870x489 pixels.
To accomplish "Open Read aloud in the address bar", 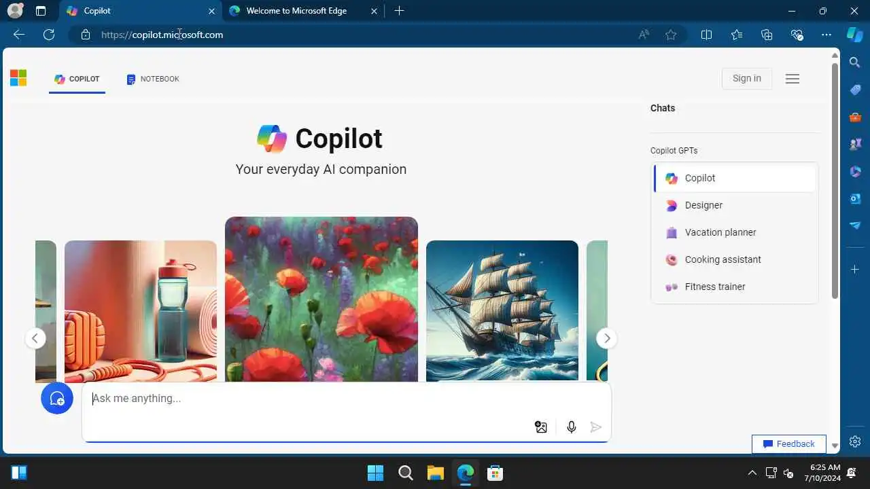I will pyautogui.click(x=644, y=35).
